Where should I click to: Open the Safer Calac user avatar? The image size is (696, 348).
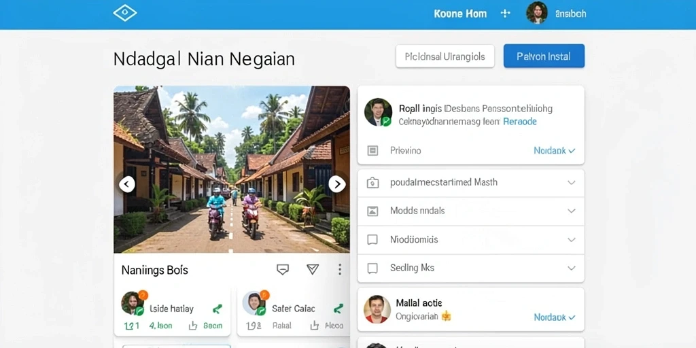click(x=254, y=303)
